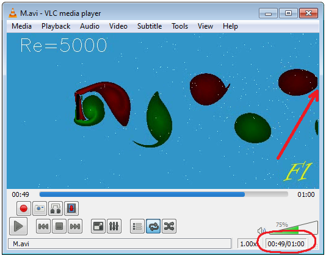Open the Playback menu
The width and height of the screenshot is (326, 256).
click(x=56, y=26)
